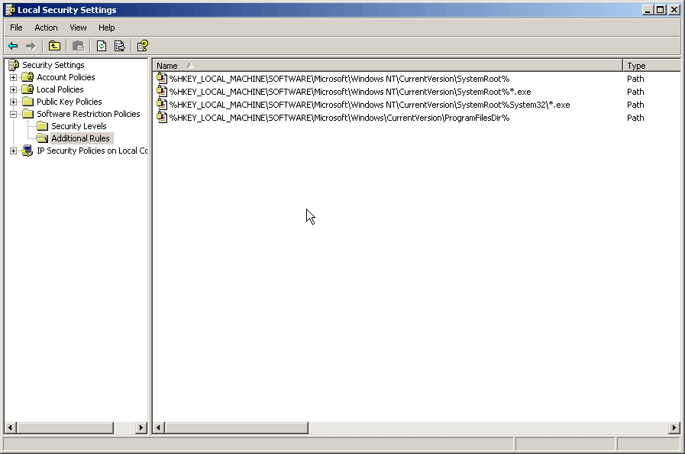Click the Security Settings root icon
Viewport: 685px width, 454px height.
point(14,65)
